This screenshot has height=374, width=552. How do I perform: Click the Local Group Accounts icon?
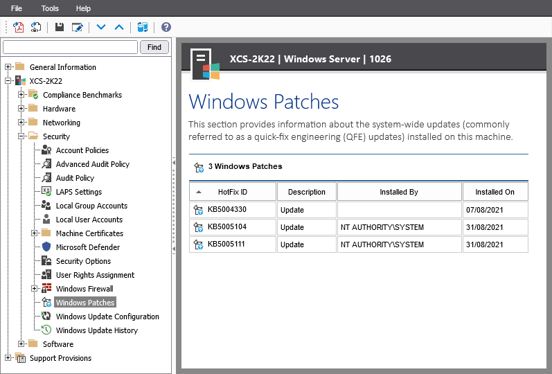46,205
